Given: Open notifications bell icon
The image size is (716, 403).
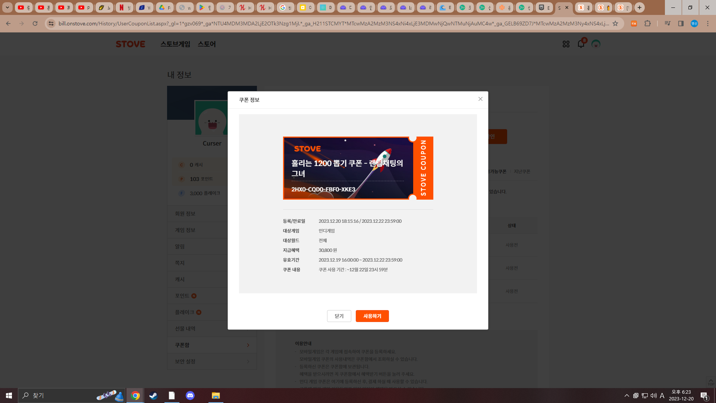Looking at the screenshot, I should [581, 44].
